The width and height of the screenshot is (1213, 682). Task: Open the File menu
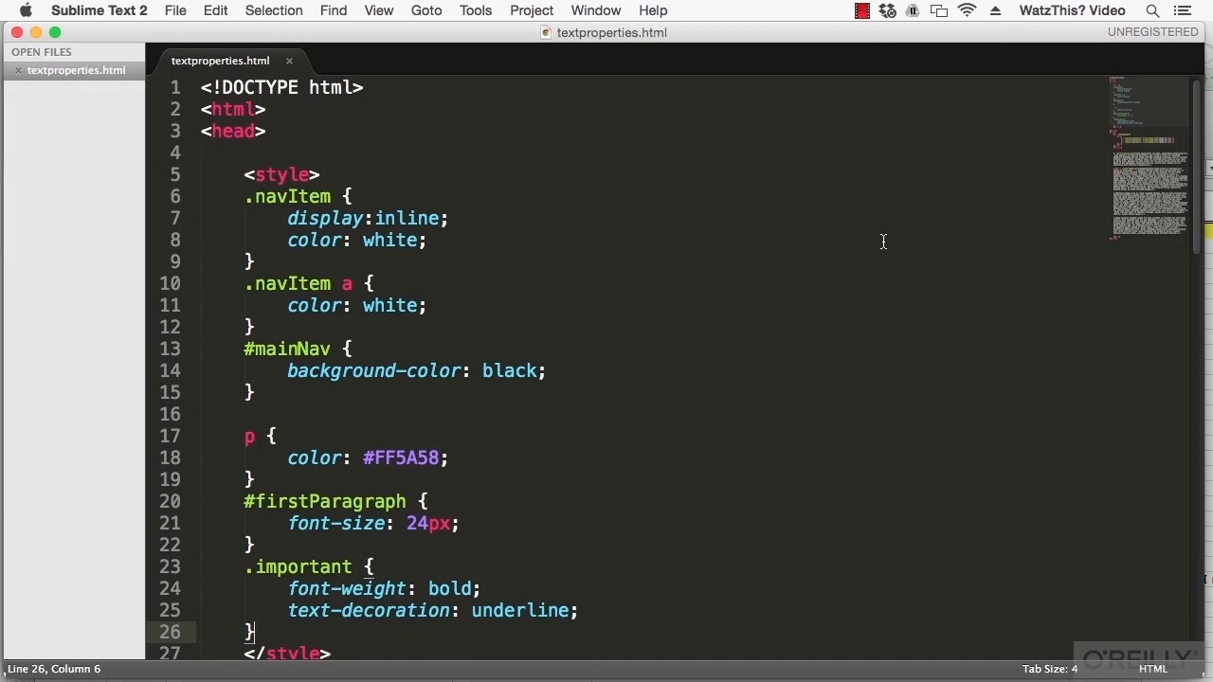coord(175,10)
